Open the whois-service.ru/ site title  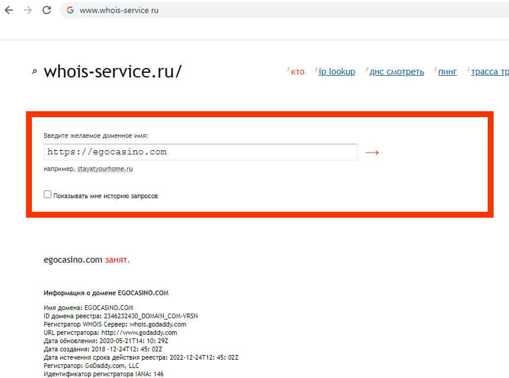[x=113, y=72]
